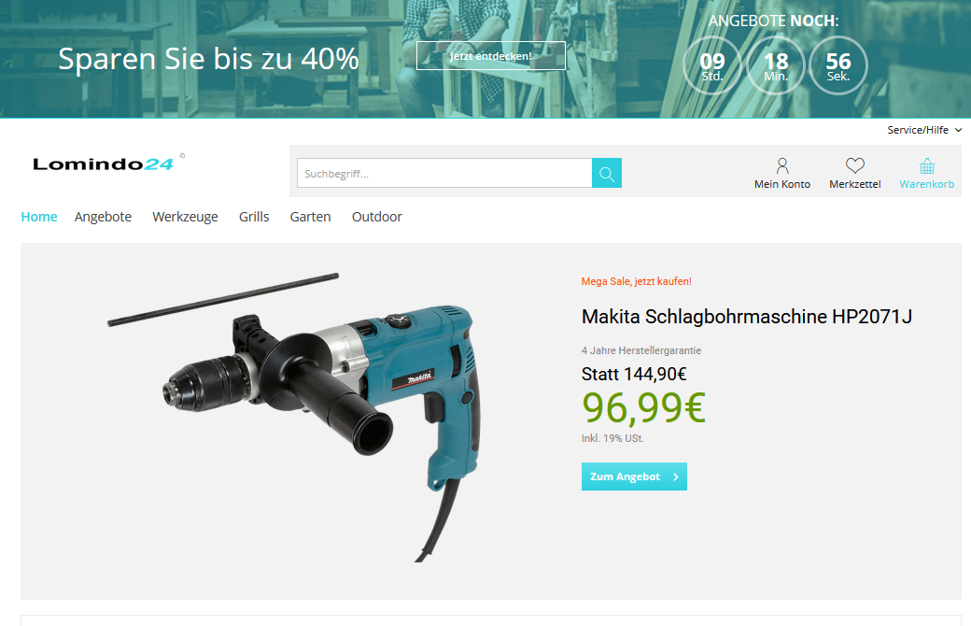971x626 pixels.
Task: Expand the Service/Hilfe dropdown
Action: click(x=924, y=130)
